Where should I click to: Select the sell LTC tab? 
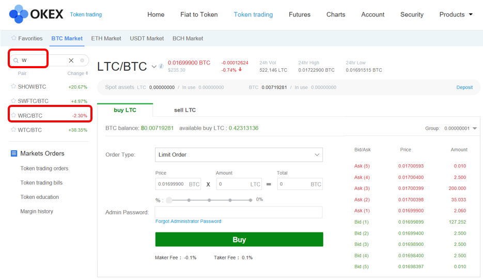(185, 110)
